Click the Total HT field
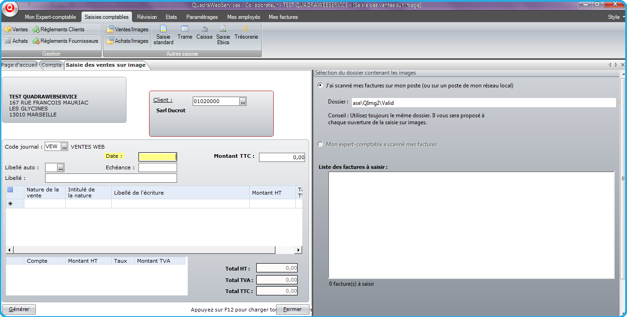Viewport: 627px width, 317px height. point(277,268)
